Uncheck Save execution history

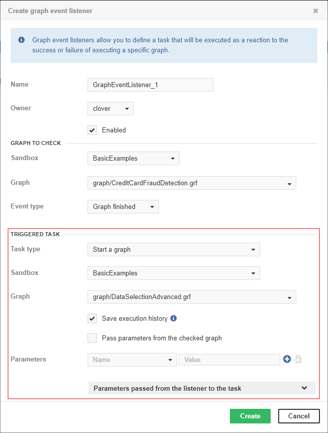point(92,318)
